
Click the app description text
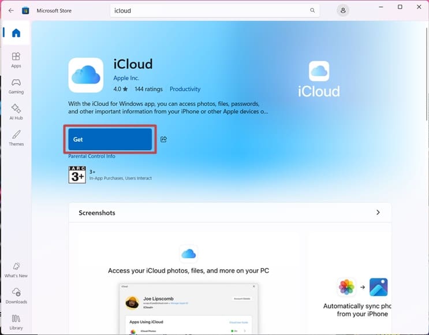pyautogui.click(x=168, y=107)
